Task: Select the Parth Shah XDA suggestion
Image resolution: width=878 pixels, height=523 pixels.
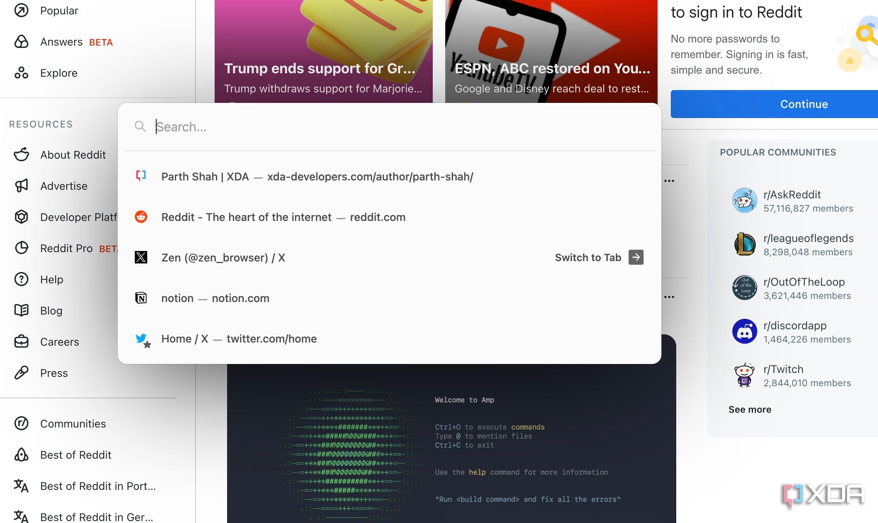Action: [x=317, y=177]
